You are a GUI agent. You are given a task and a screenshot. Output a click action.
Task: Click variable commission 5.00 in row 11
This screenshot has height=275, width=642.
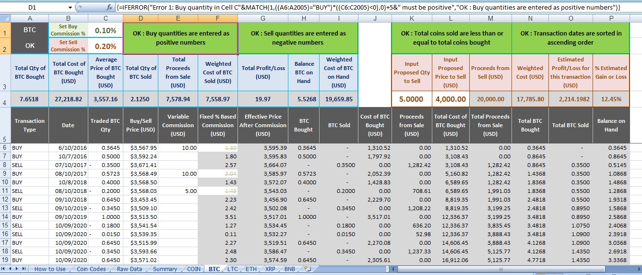coord(178,191)
